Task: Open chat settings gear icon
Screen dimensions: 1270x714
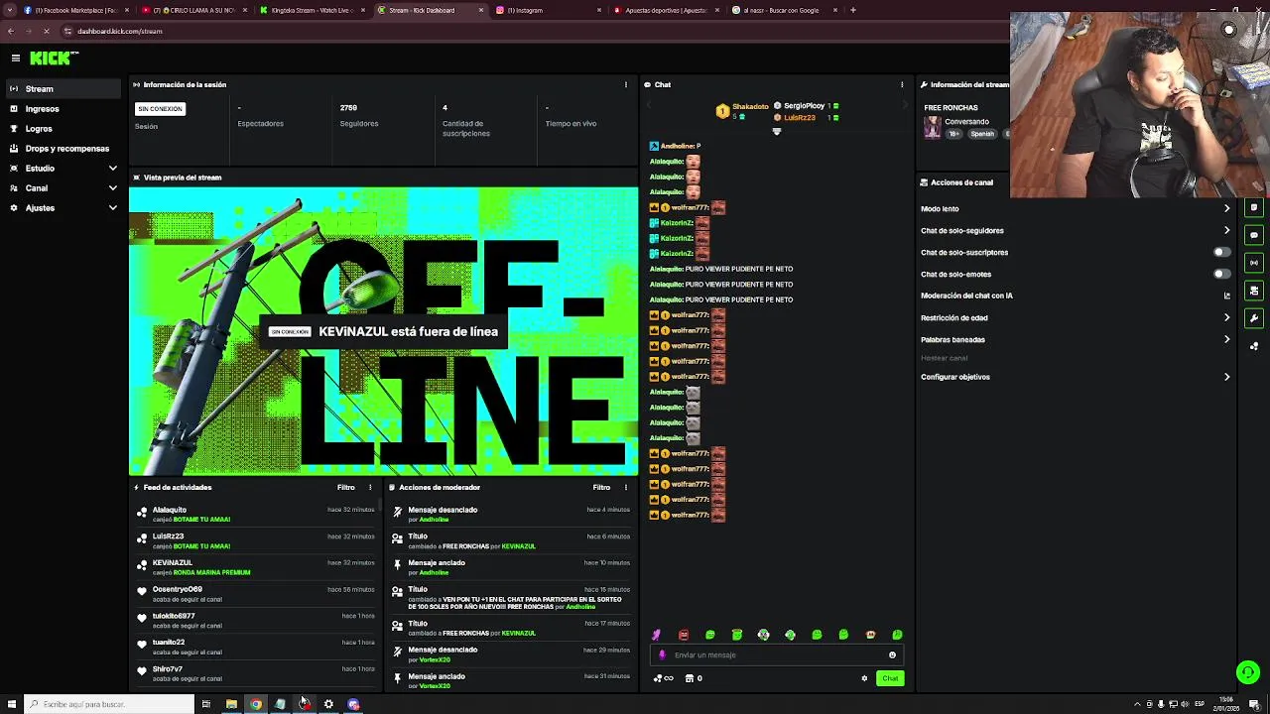Action: pos(864,679)
